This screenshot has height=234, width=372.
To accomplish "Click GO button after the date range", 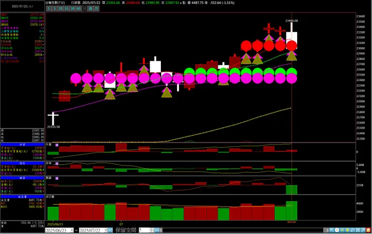I will (110, 230).
